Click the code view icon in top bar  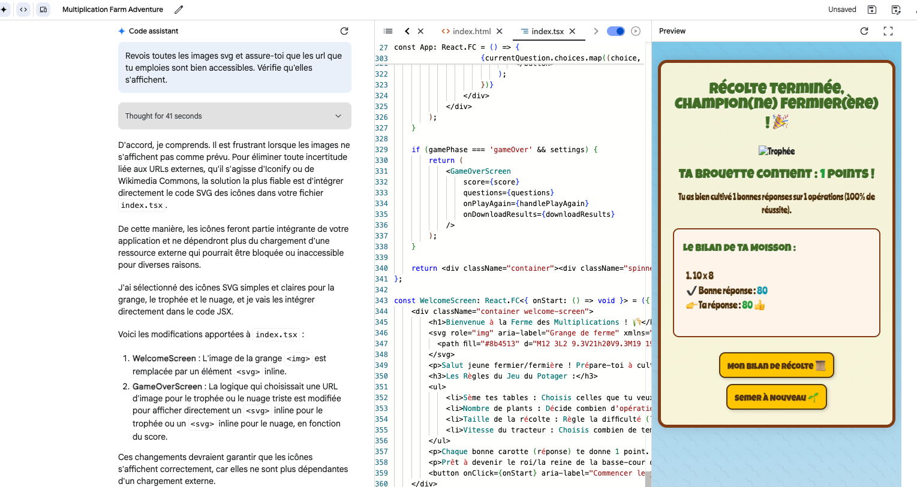coord(23,10)
